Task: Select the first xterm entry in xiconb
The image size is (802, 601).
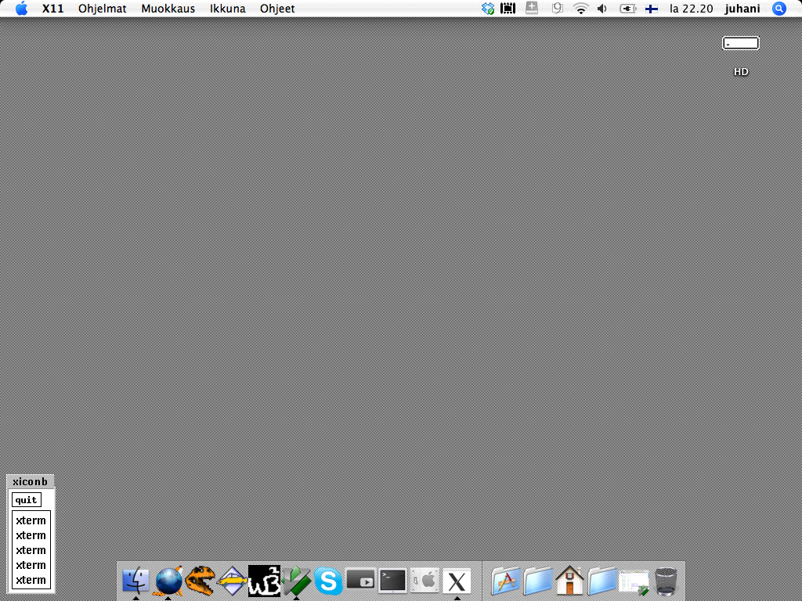Action: coord(31,520)
